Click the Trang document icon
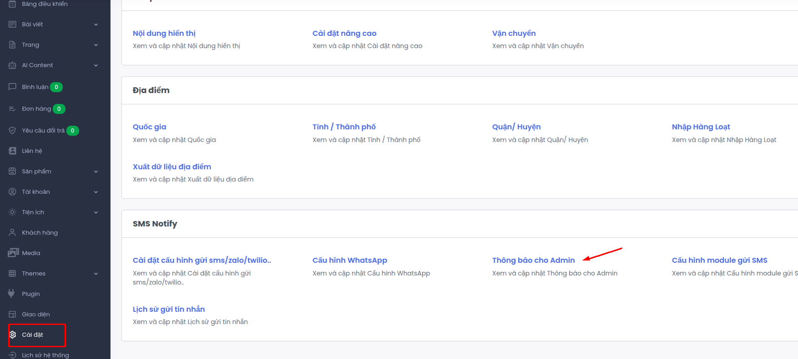 click(x=12, y=45)
